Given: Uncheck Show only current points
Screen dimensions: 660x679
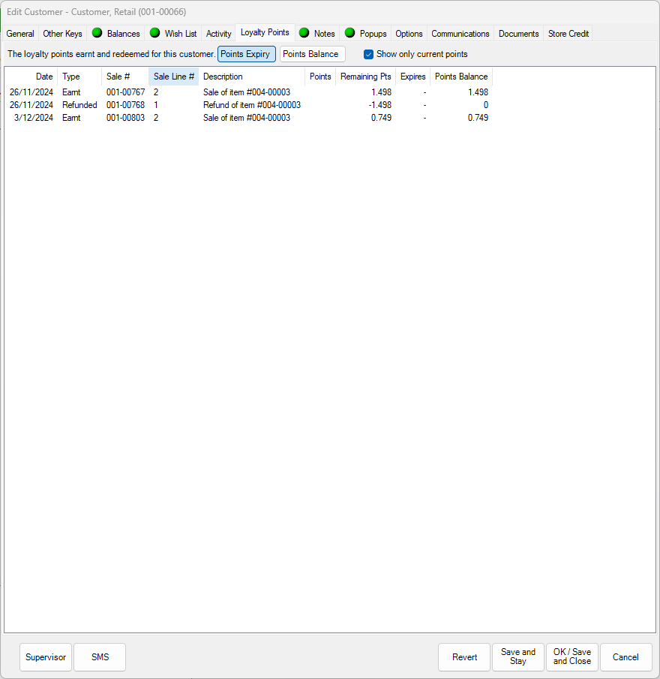Looking at the screenshot, I should click(x=368, y=54).
